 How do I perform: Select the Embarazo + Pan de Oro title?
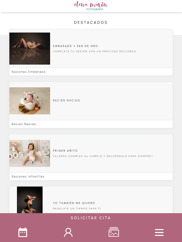coord(75,46)
